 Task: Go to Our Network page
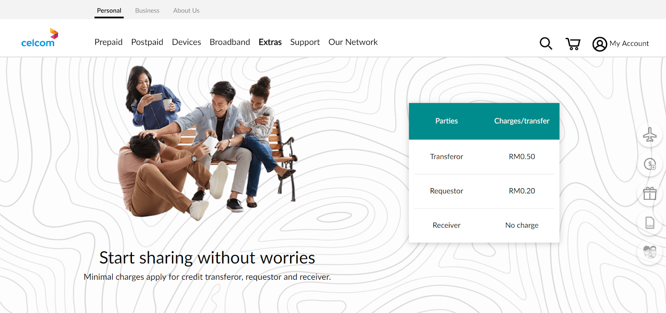[x=353, y=42]
